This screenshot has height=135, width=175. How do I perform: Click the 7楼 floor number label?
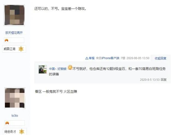[123, 58]
